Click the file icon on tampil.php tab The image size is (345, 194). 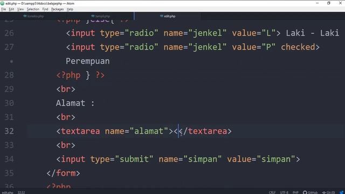point(93,16)
